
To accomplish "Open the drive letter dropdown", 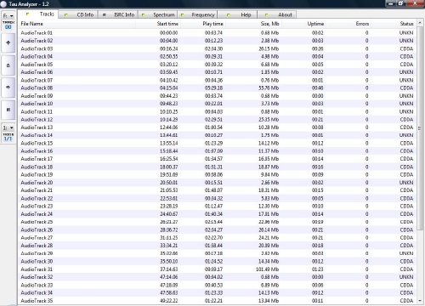I will coord(8,15).
